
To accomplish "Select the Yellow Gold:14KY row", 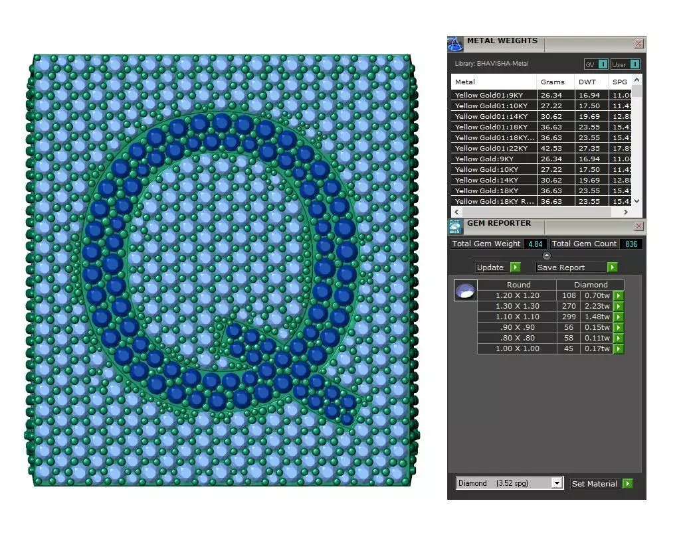I will pos(541,180).
